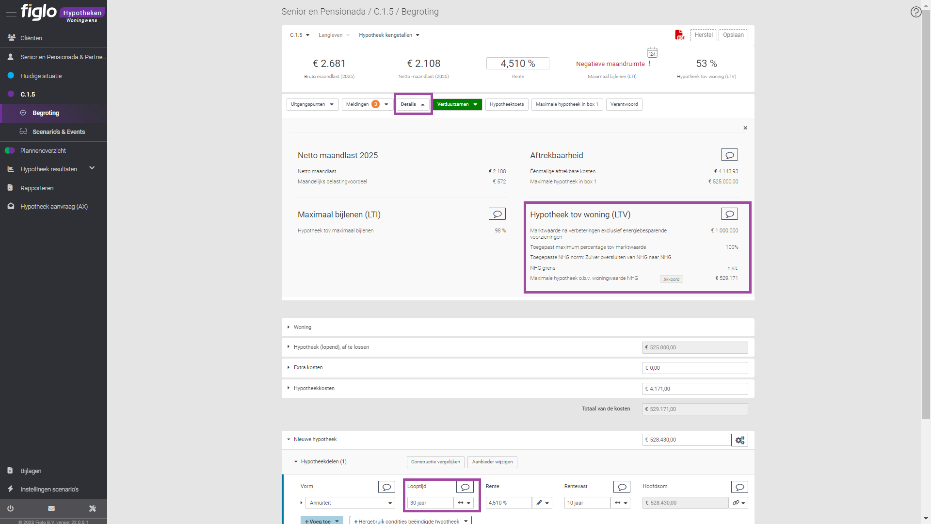The width and height of the screenshot is (931, 524).
Task: Open the calendar icon above Negatieve maandruimte
Action: click(653, 52)
